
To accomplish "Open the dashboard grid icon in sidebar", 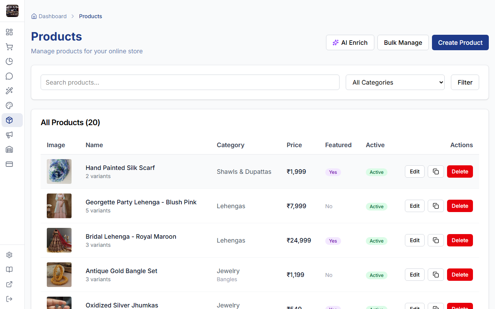I will tap(9, 32).
